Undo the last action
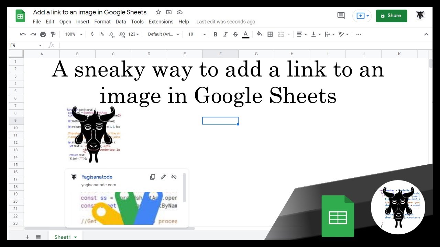Image resolution: width=440 pixels, height=247 pixels. coord(23,34)
